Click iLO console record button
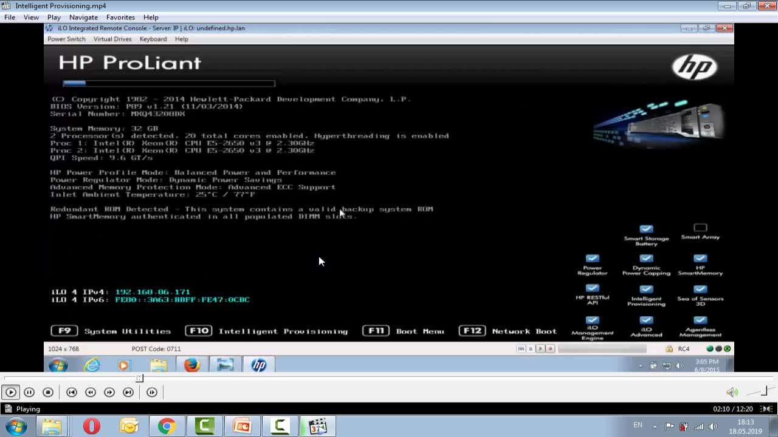778x437 pixels. pos(550,348)
